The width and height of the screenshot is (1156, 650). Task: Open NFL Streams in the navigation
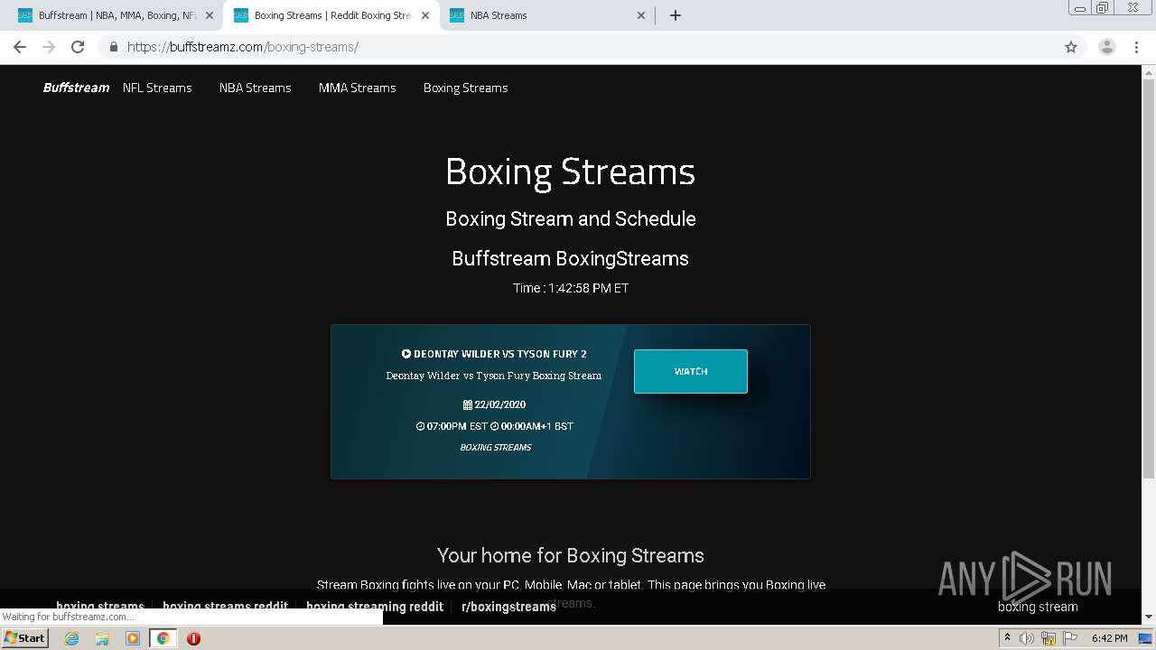click(157, 88)
